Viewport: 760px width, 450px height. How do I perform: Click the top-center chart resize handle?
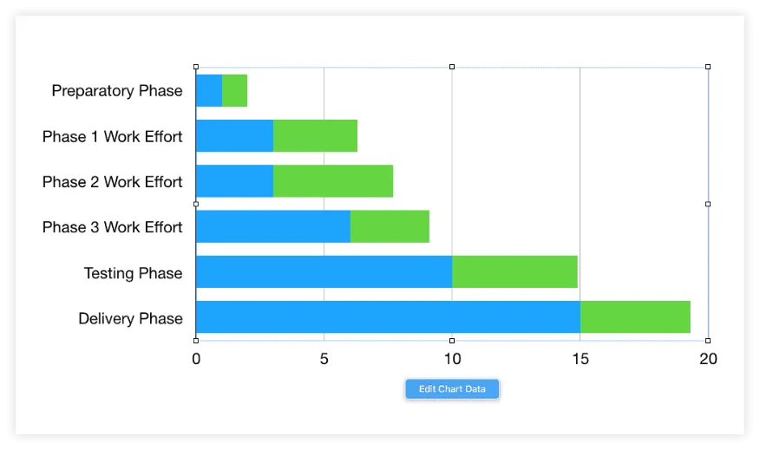[x=452, y=67]
